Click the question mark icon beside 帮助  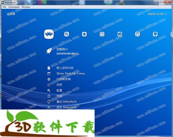click(x=49, y=96)
